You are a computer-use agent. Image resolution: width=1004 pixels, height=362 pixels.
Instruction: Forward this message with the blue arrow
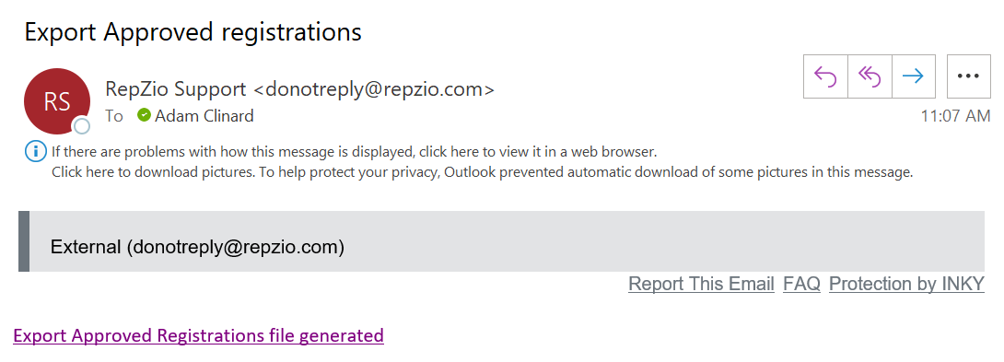913,76
